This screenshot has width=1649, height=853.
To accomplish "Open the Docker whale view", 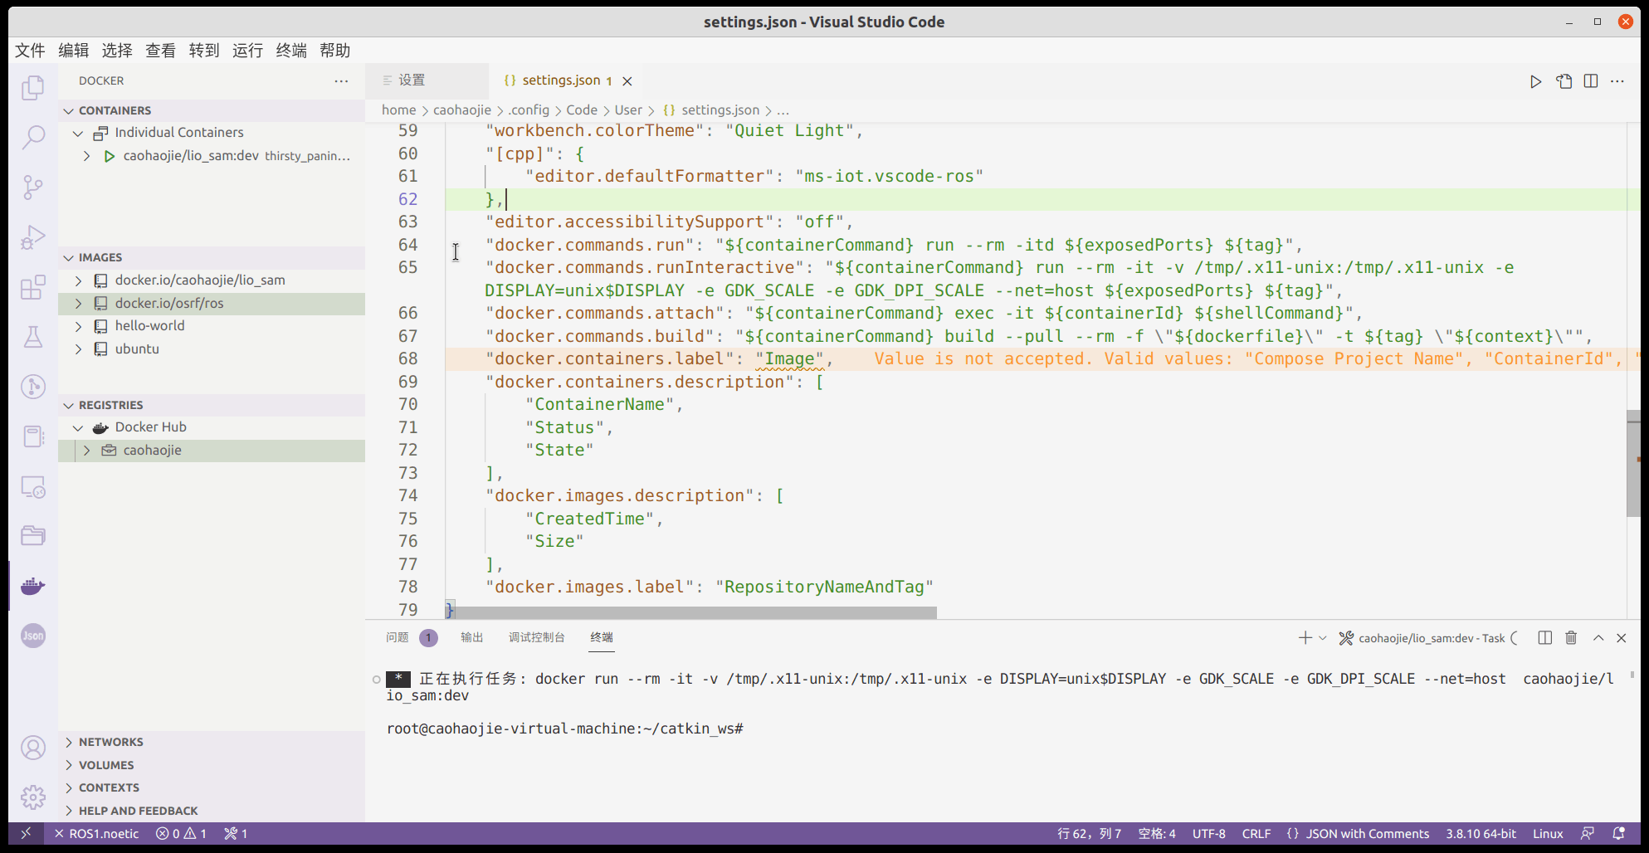I will (32, 586).
